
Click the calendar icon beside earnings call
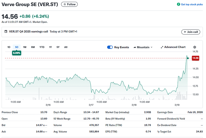(6, 32)
